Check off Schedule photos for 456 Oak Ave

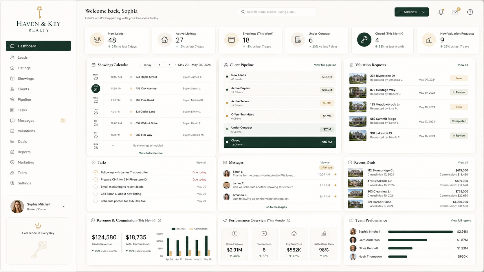pos(96,201)
